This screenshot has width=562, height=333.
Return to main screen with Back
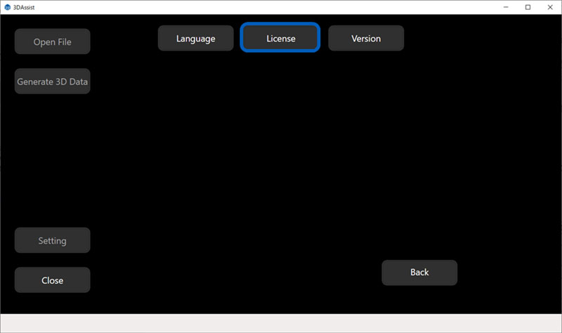coord(419,273)
